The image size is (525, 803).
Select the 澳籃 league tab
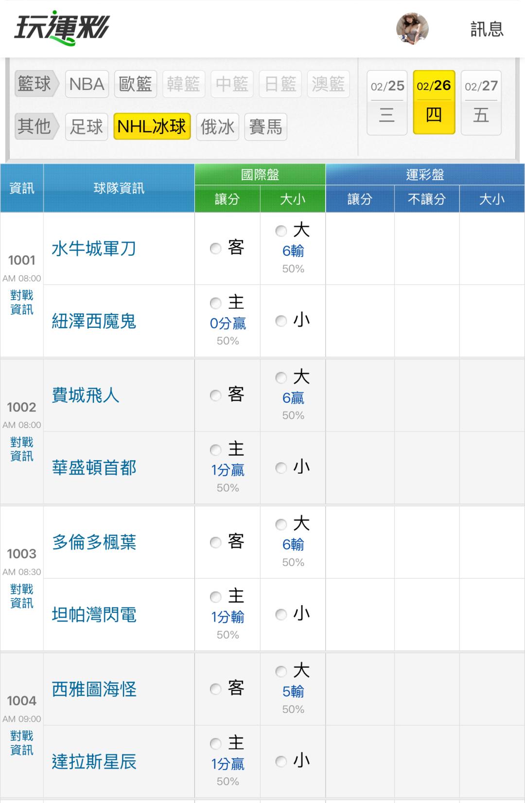coord(329,84)
